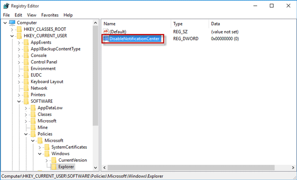
Task: Select the DisableNotificationCenter value name
Action: tap(135, 39)
